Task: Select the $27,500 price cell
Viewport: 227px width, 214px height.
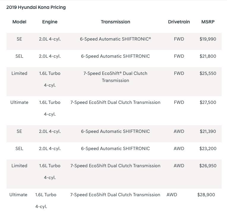Action: coord(208,102)
